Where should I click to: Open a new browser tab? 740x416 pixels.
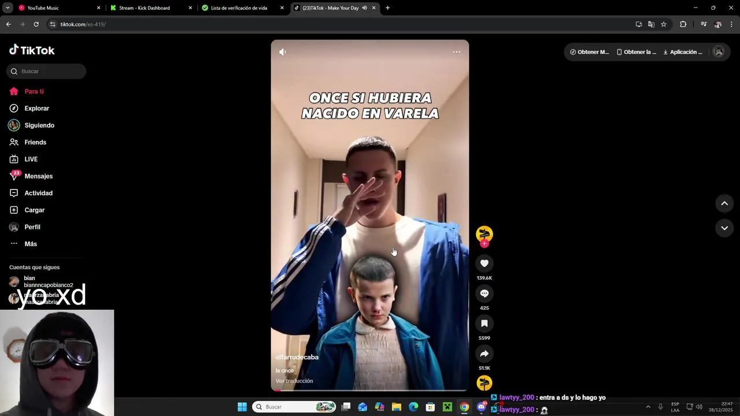387,8
